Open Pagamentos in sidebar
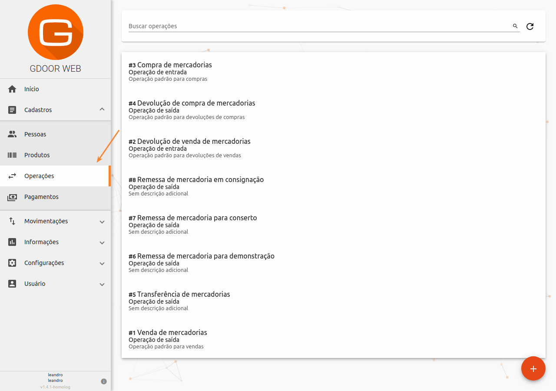Viewport: 556px width, 391px height. [x=55, y=197]
